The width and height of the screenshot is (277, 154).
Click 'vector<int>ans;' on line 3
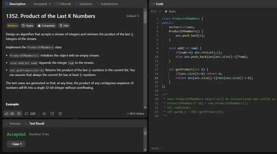pyautogui.click(x=181, y=27)
